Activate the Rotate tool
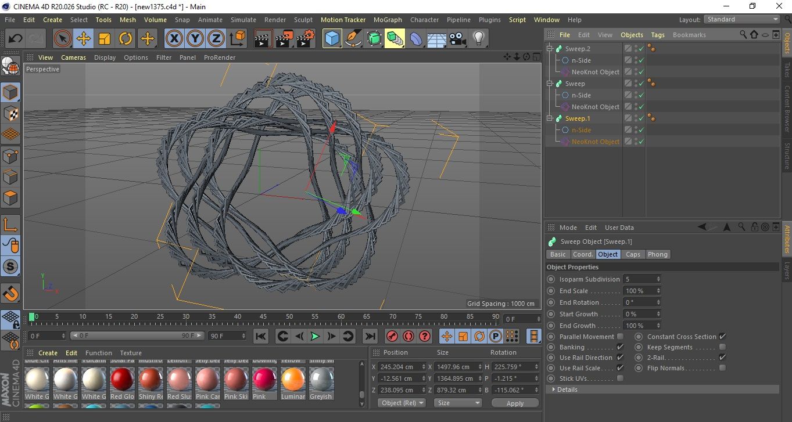Image resolution: width=792 pixels, height=422 pixels. [126, 39]
